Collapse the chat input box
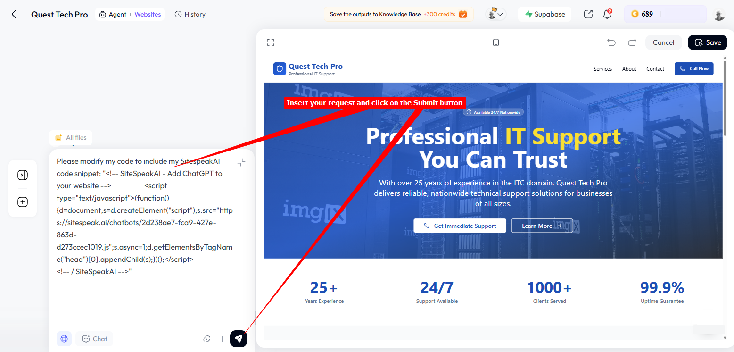This screenshot has width=734, height=352. (241, 162)
